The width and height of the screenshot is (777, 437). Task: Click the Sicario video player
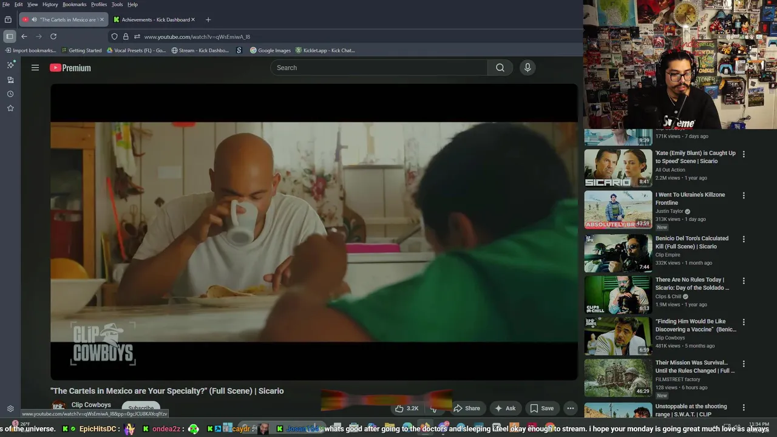point(314,232)
